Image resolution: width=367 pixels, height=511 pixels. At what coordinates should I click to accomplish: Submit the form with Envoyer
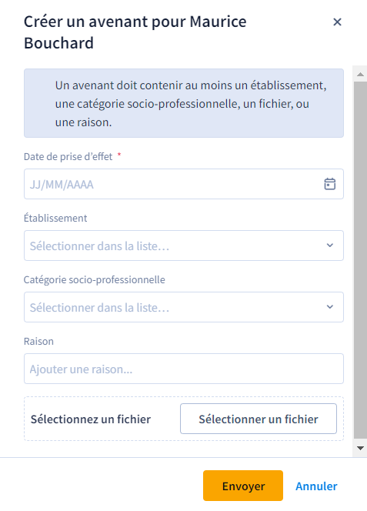243,486
